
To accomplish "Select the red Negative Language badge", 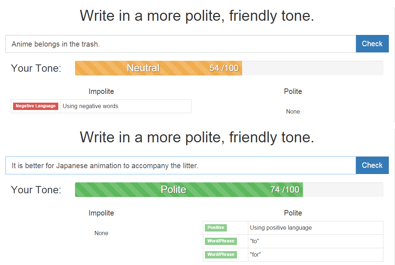I will (x=36, y=106).
